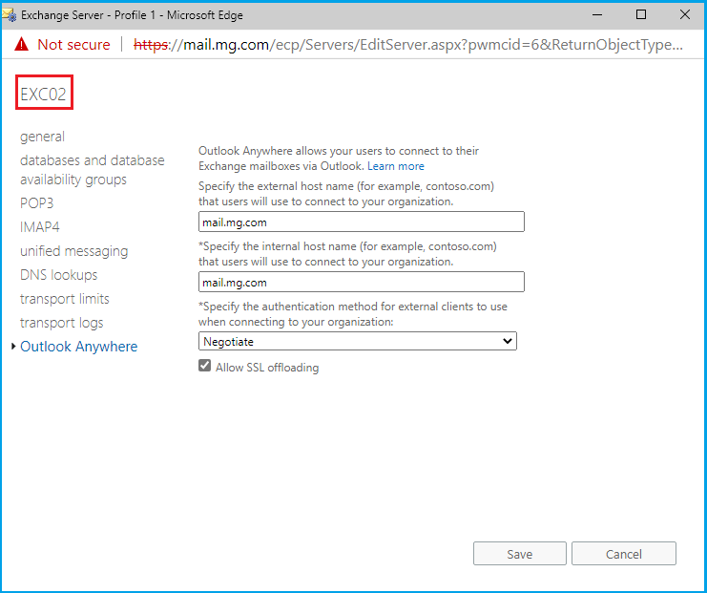Click the external host name field

pos(362,222)
